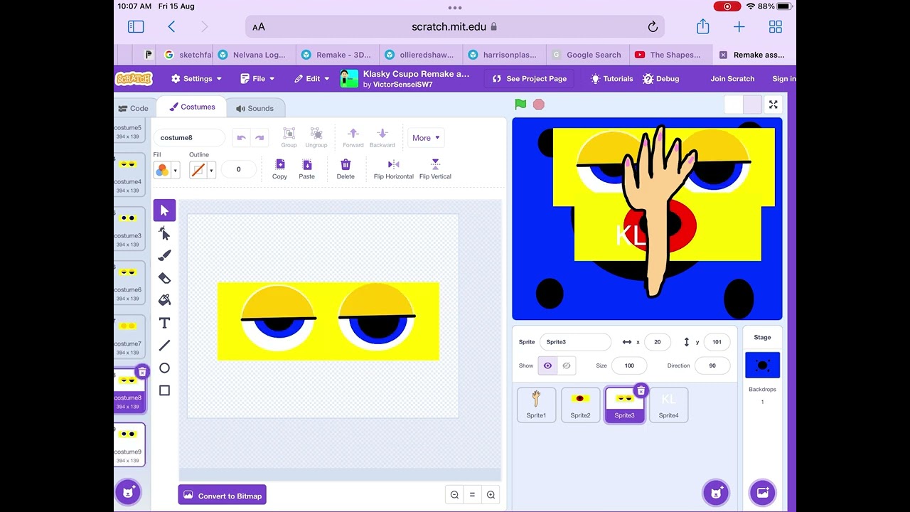Viewport: 910px width, 512px height.
Task: Select costume9 in the costume list
Action: [128, 444]
